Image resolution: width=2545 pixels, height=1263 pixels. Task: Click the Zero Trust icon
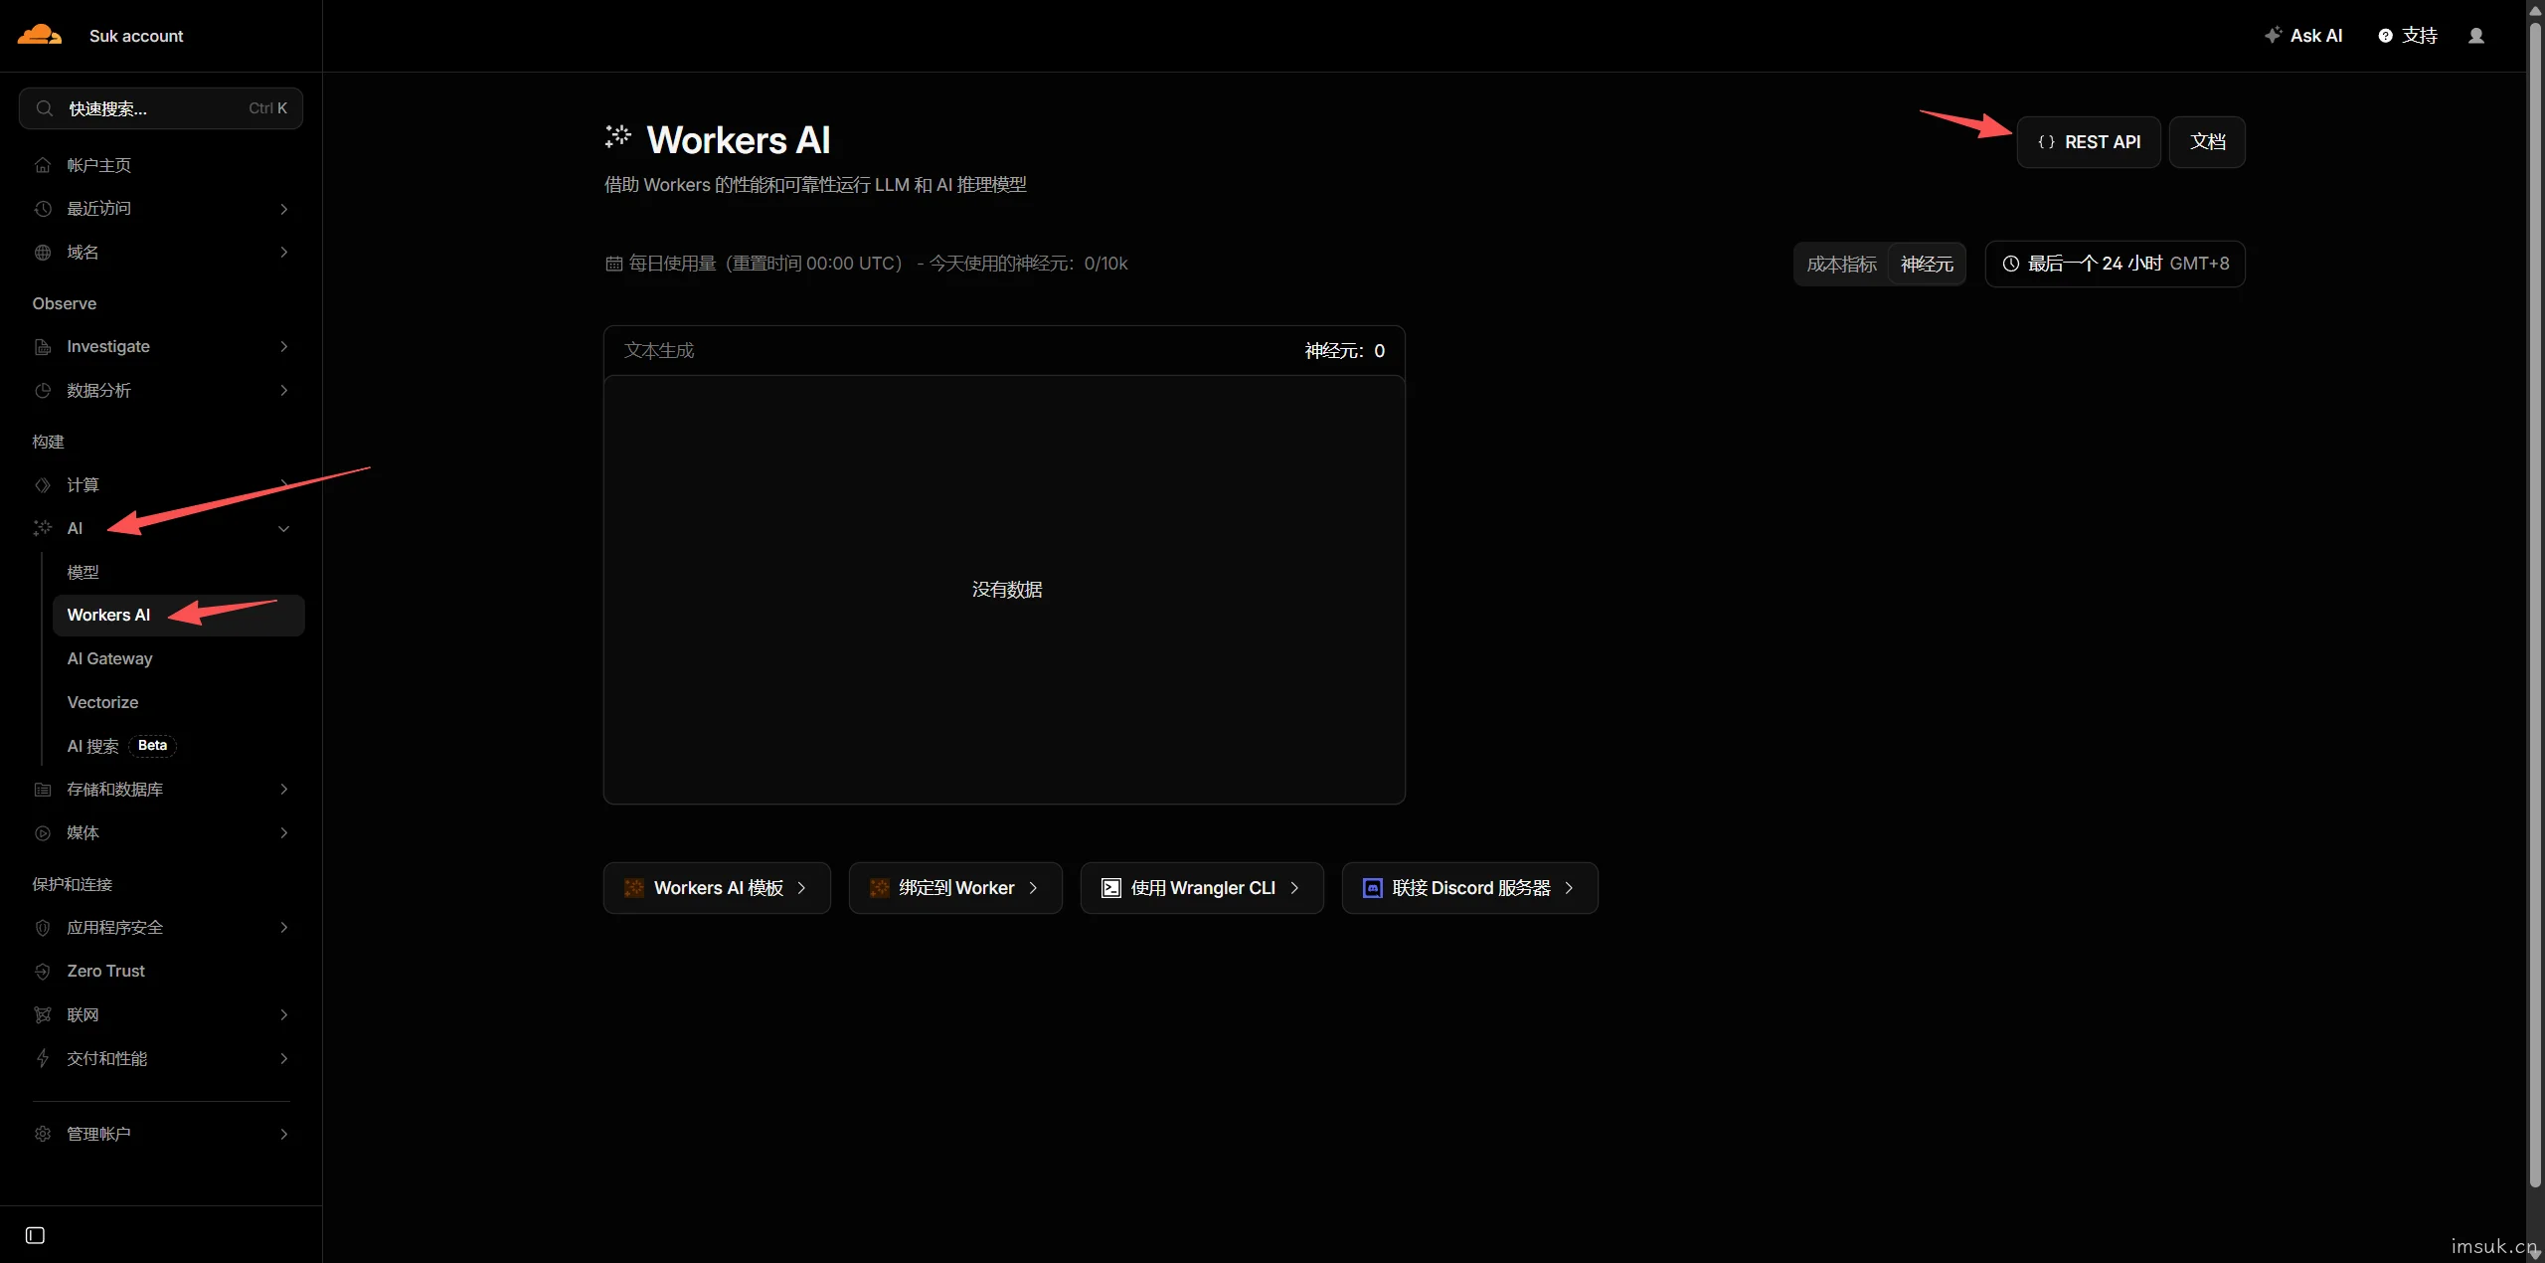point(43,972)
